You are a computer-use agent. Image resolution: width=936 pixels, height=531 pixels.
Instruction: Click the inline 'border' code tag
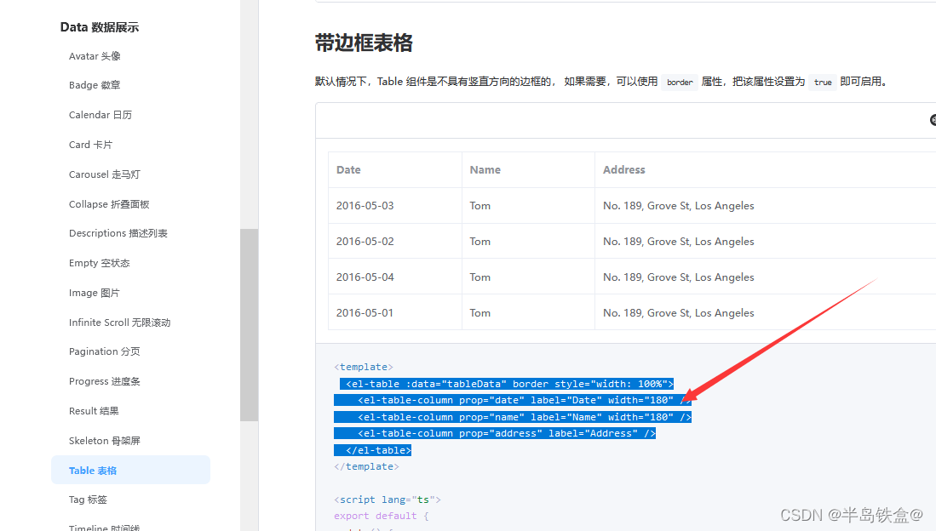[680, 82]
